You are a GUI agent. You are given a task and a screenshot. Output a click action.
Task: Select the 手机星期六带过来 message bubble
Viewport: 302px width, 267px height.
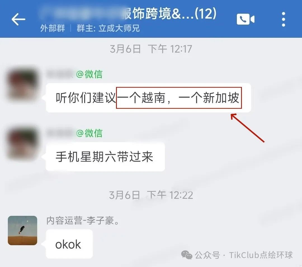[x=105, y=157]
